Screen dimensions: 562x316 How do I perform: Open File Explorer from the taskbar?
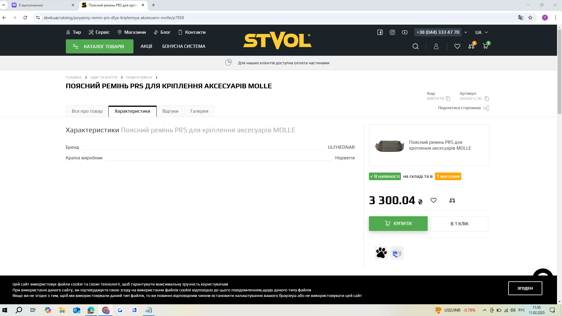pos(62,310)
